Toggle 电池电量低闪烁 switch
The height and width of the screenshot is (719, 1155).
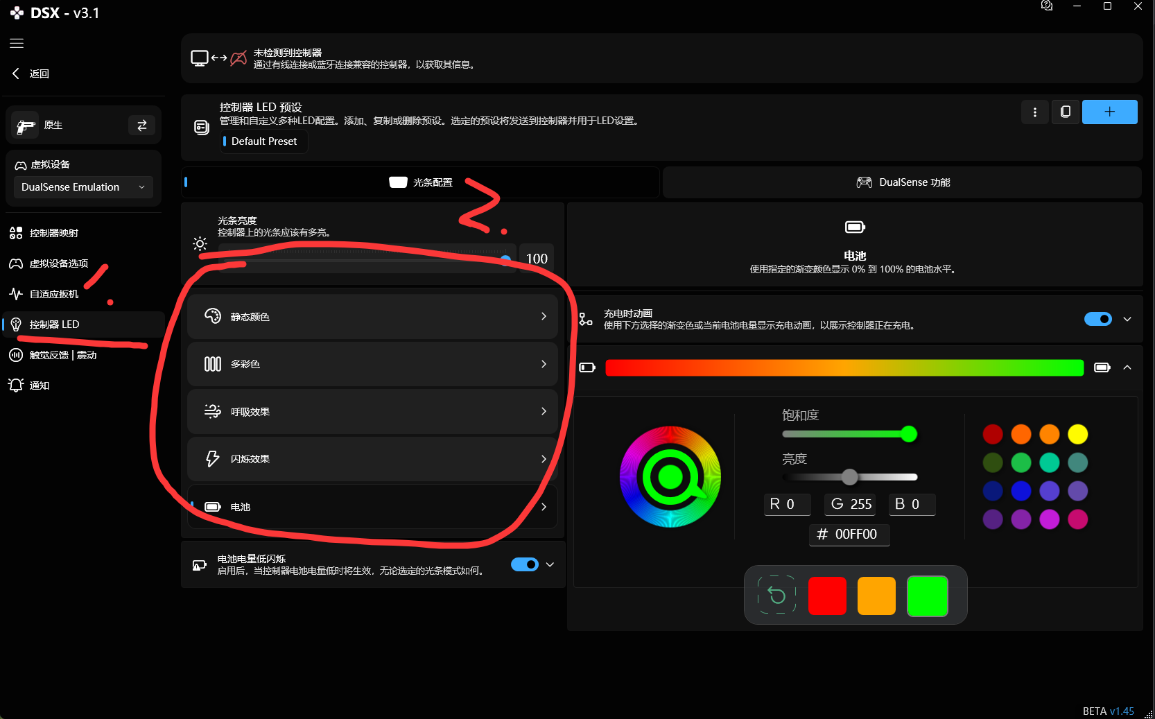pos(525,564)
